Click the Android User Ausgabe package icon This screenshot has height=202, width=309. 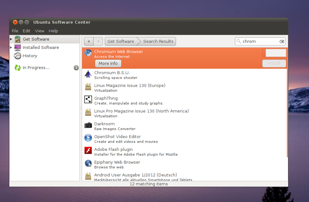pyautogui.click(x=88, y=176)
